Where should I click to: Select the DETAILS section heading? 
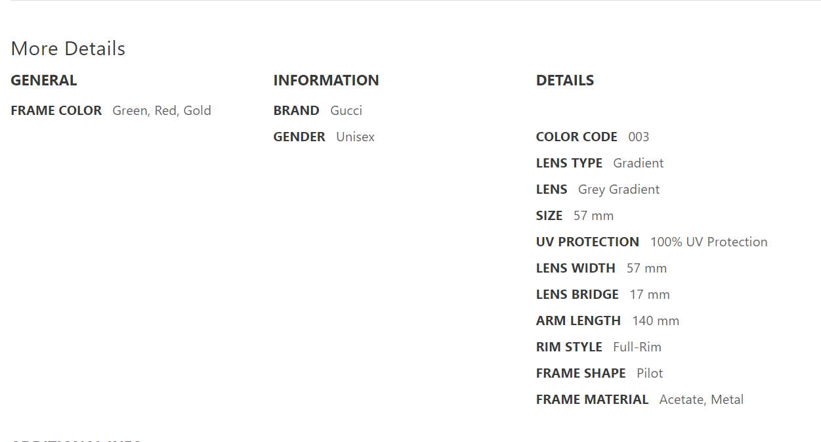coord(565,80)
